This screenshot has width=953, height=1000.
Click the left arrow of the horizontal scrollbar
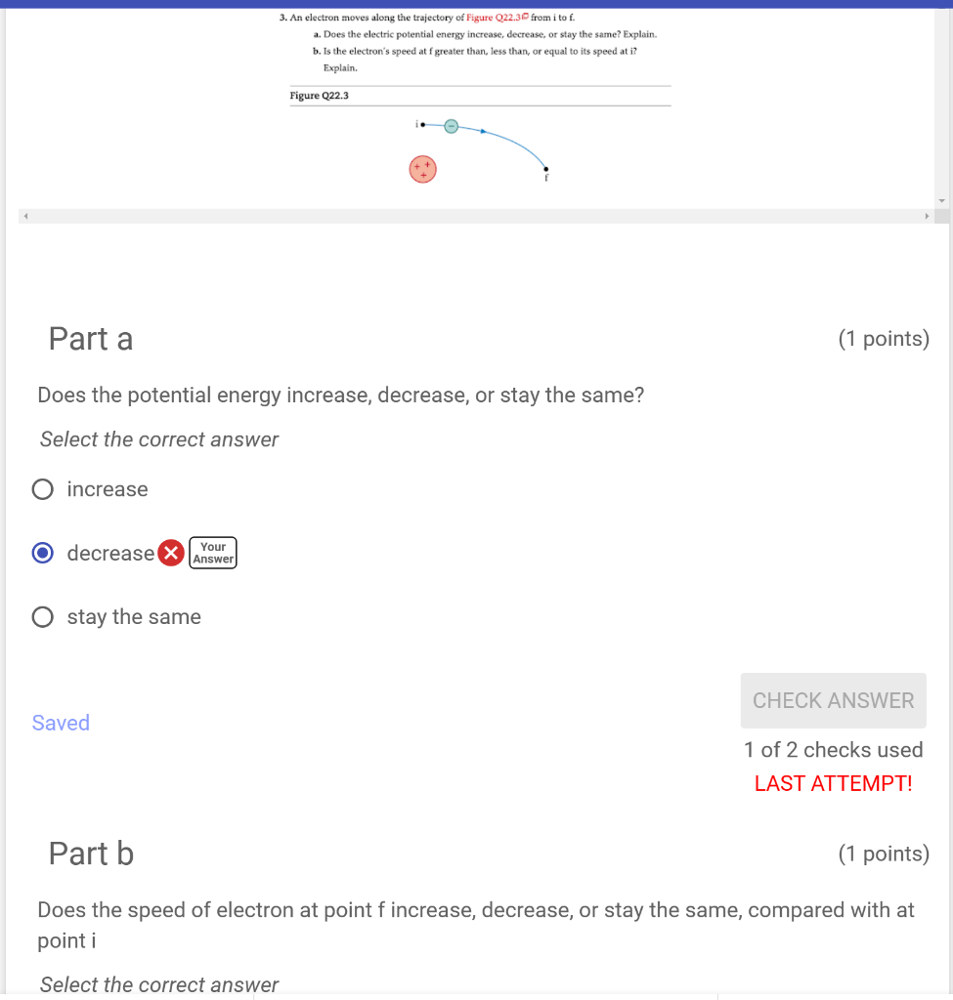coord(24,216)
